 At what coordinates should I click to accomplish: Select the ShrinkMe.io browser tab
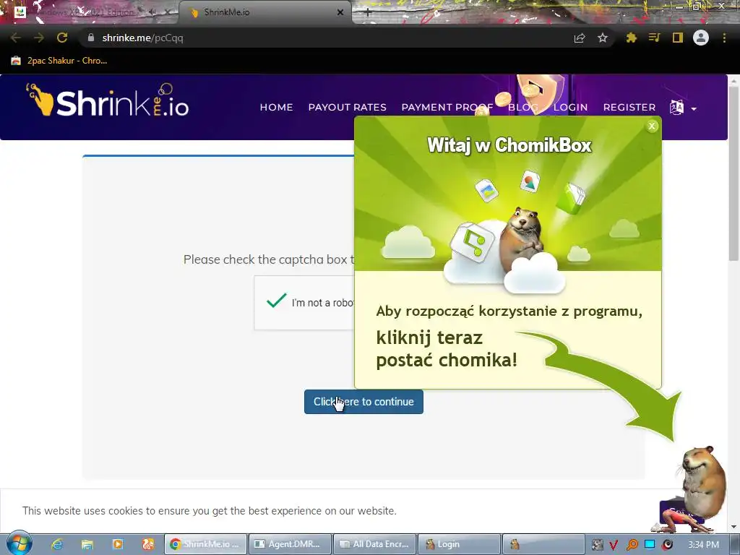pyautogui.click(x=265, y=12)
